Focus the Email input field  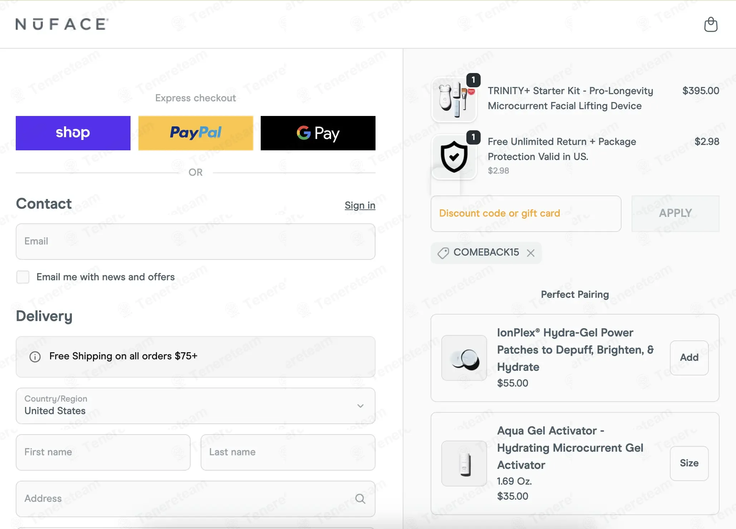(196, 242)
